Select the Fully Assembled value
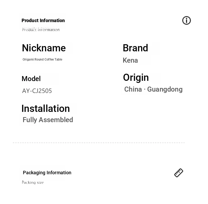Viewport: 208px width, 204px height. click(x=48, y=120)
